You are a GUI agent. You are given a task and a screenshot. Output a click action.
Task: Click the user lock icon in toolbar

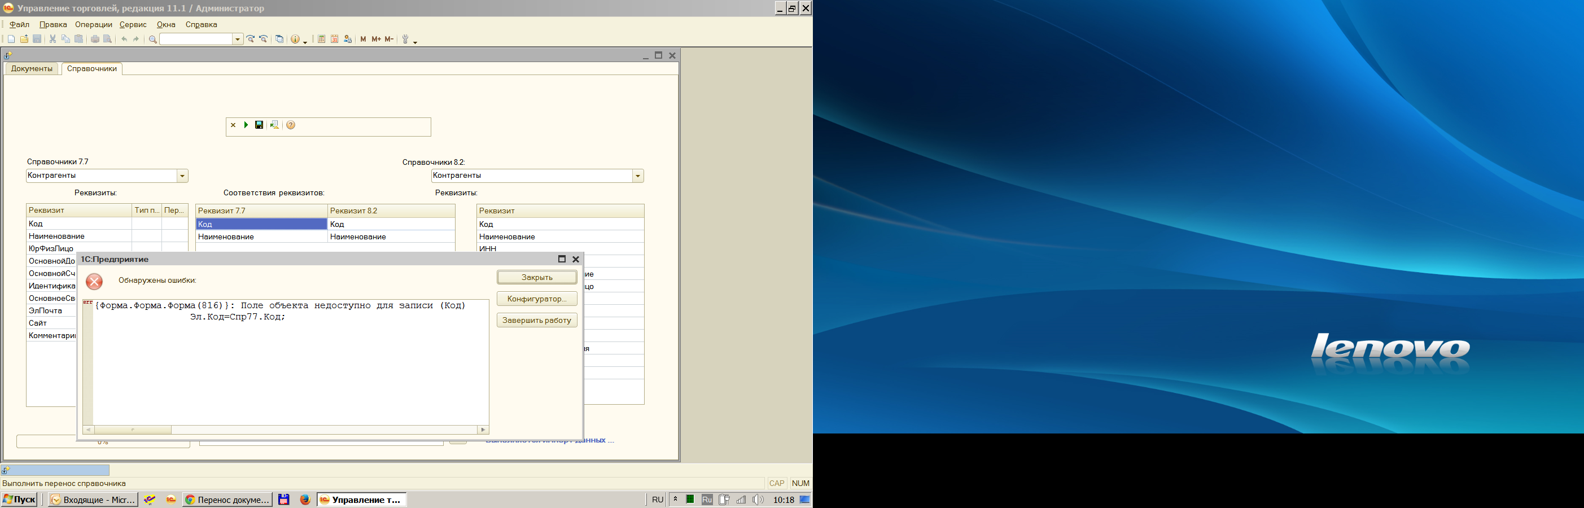[347, 40]
